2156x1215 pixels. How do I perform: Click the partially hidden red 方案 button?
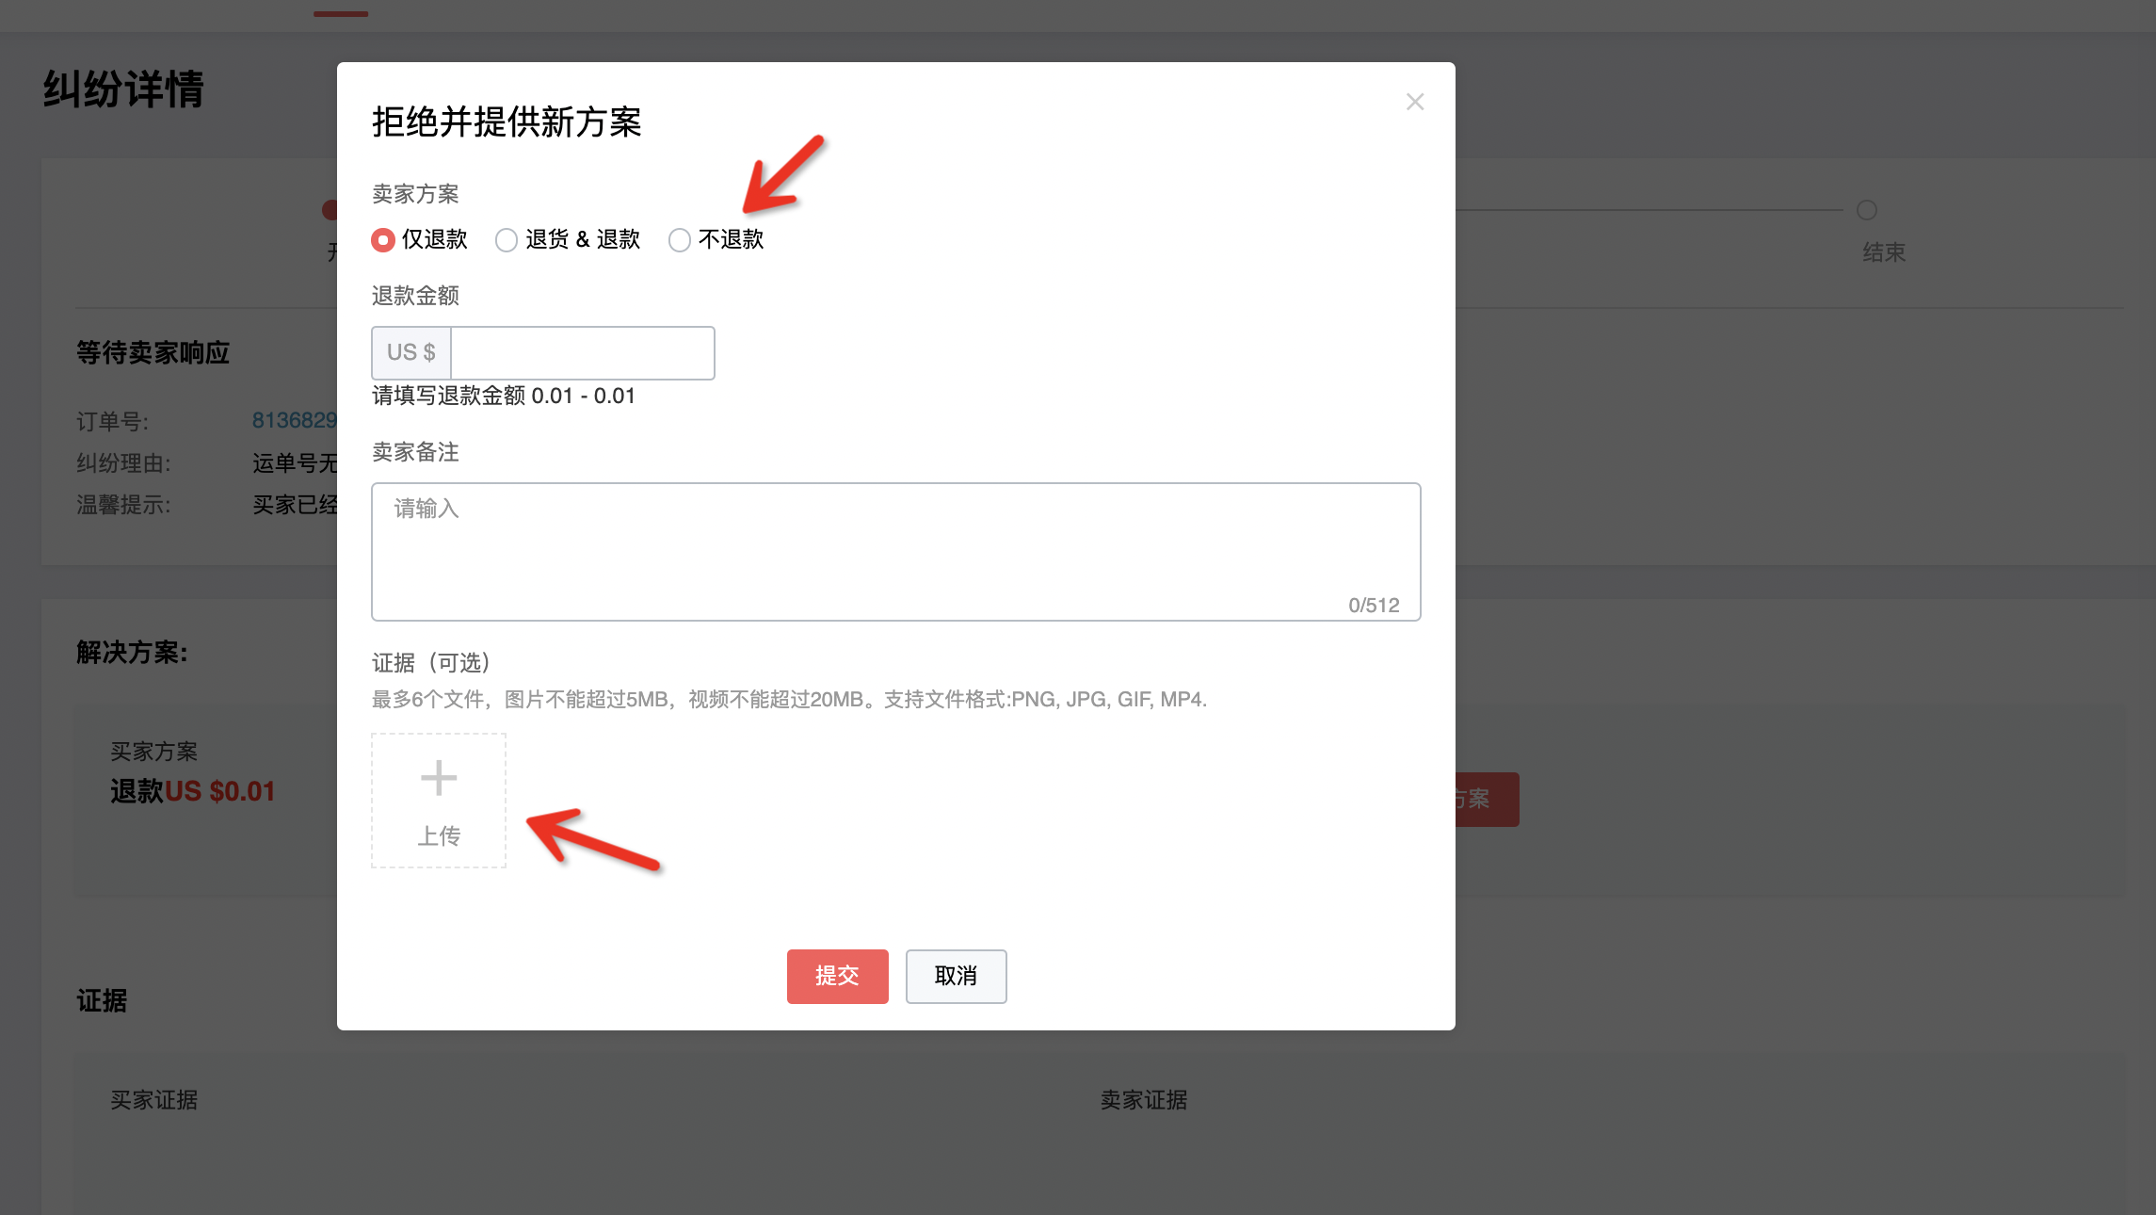1487,800
